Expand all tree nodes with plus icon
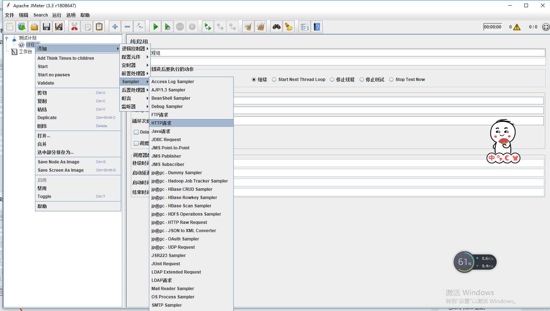This screenshot has width=550, height=311. pos(115,27)
